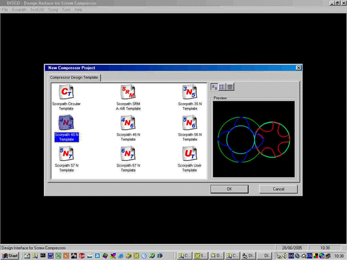Open the Help menu

coord(79,10)
